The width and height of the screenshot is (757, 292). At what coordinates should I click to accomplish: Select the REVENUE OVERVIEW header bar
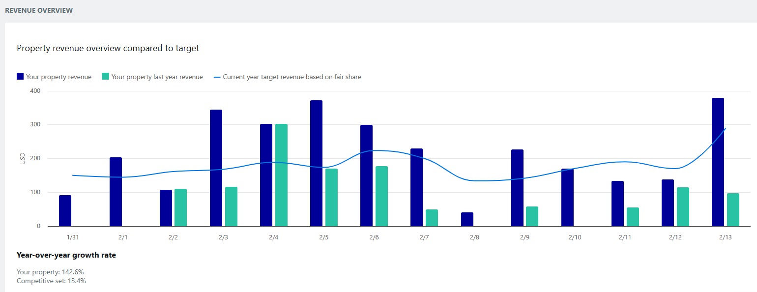[x=38, y=10]
